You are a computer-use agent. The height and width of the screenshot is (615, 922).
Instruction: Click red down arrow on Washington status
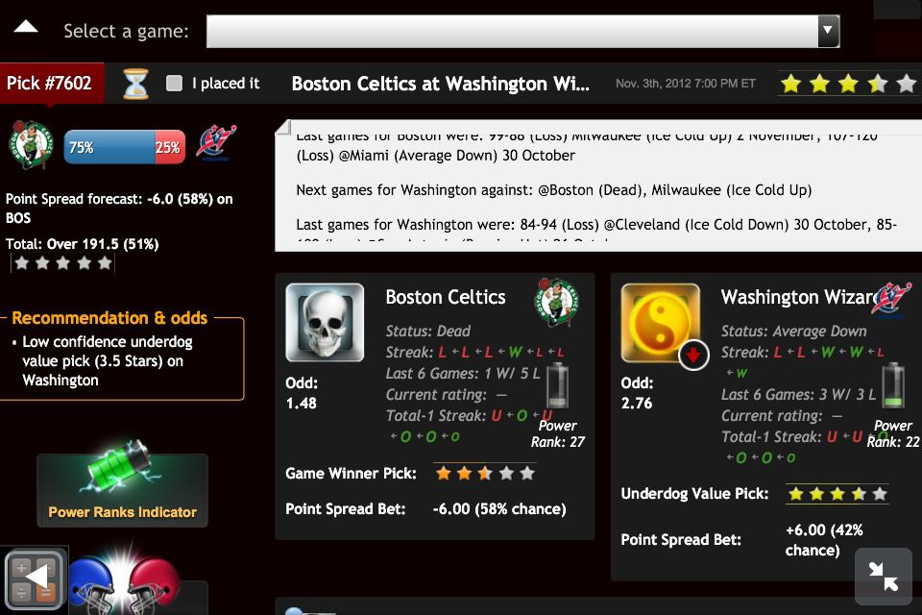coord(693,355)
